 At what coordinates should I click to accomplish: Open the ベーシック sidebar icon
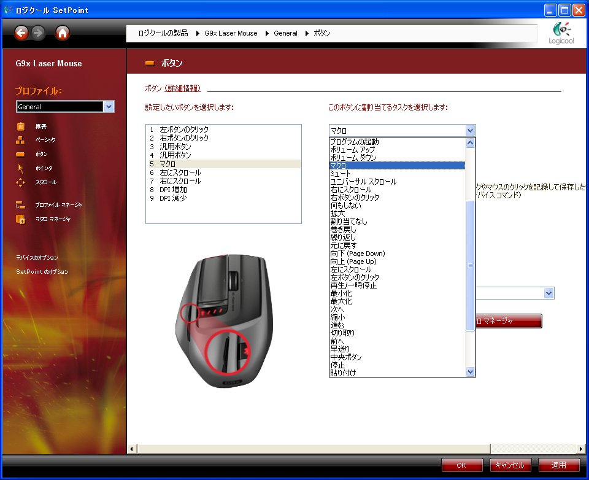[x=21, y=140]
